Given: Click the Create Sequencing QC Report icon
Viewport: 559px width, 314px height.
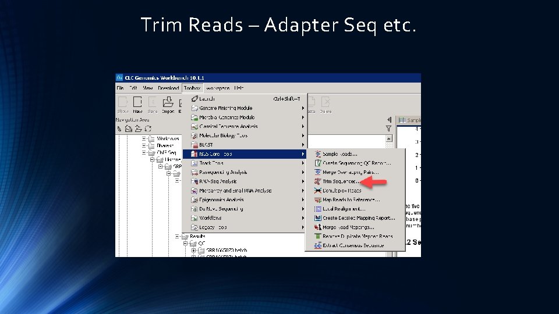Looking at the screenshot, I should [x=318, y=163].
